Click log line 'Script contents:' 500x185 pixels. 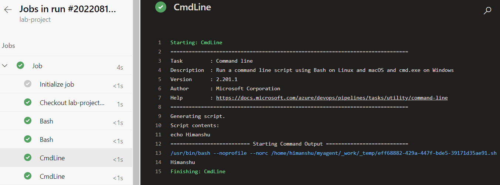click(195, 125)
